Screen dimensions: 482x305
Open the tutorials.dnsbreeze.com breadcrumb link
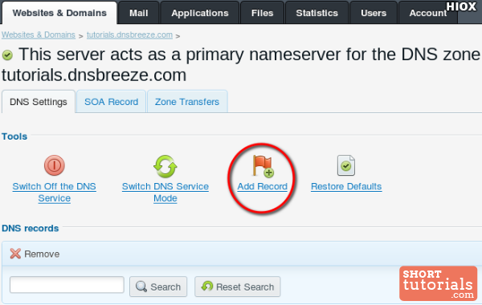(x=129, y=35)
